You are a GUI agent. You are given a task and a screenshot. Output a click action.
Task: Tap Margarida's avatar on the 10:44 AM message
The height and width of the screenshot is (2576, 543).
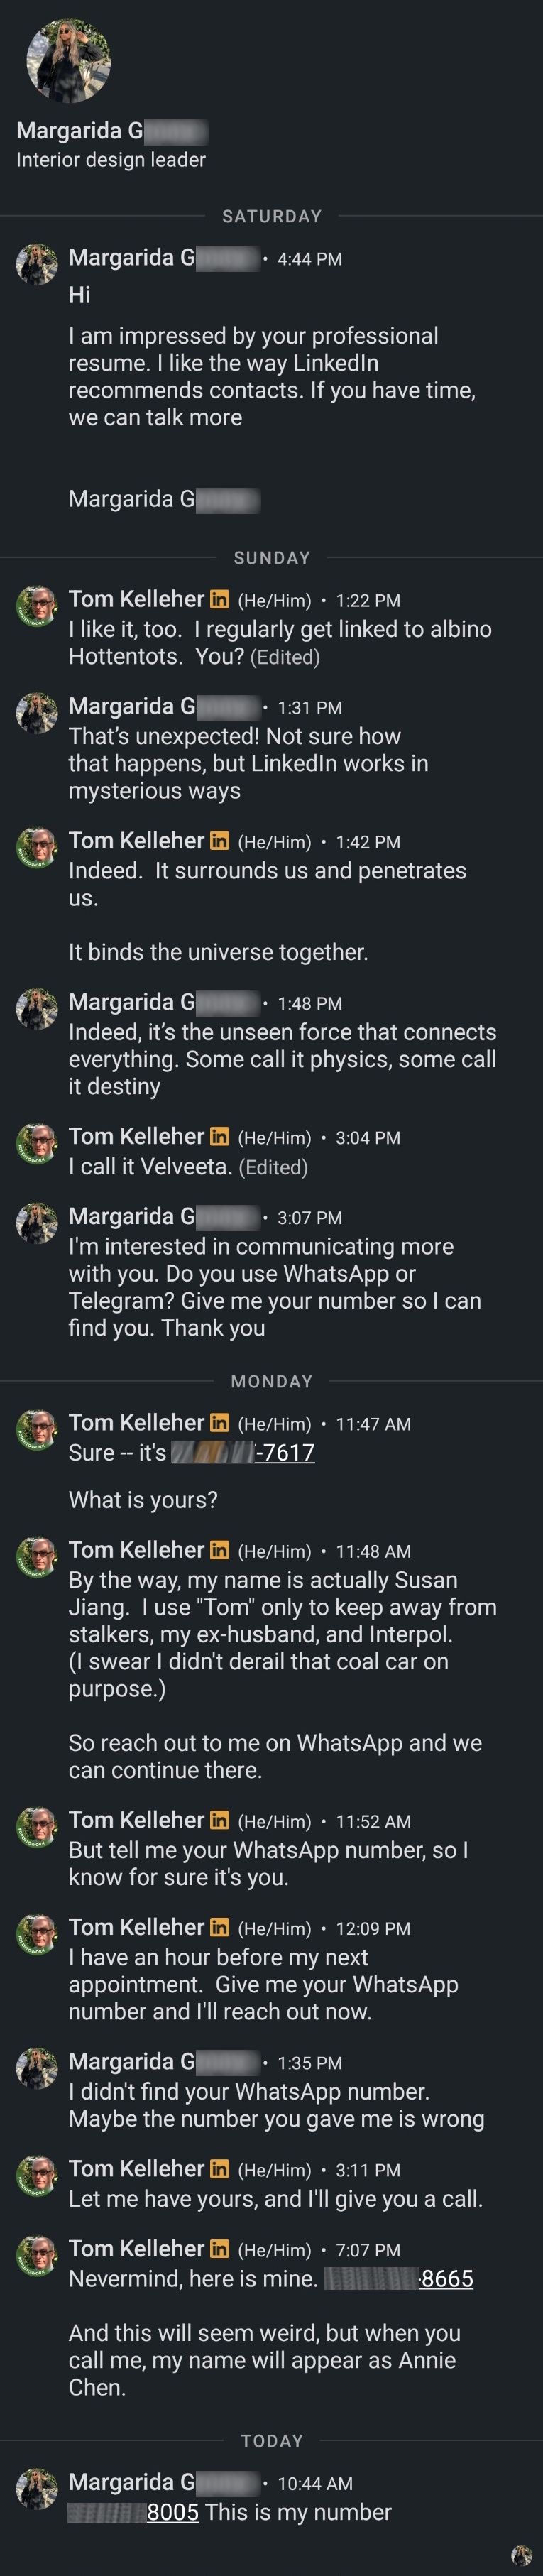click(37, 2490)
